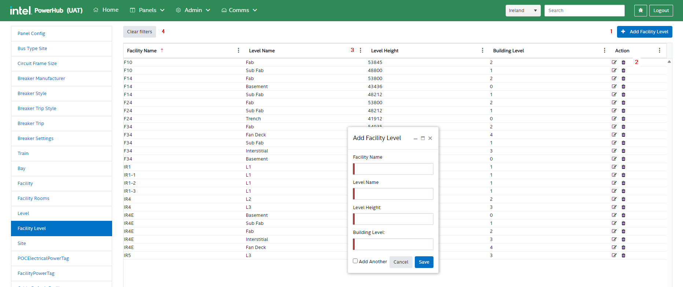Click the bug icon beside Logout

[x=640, y=11]
